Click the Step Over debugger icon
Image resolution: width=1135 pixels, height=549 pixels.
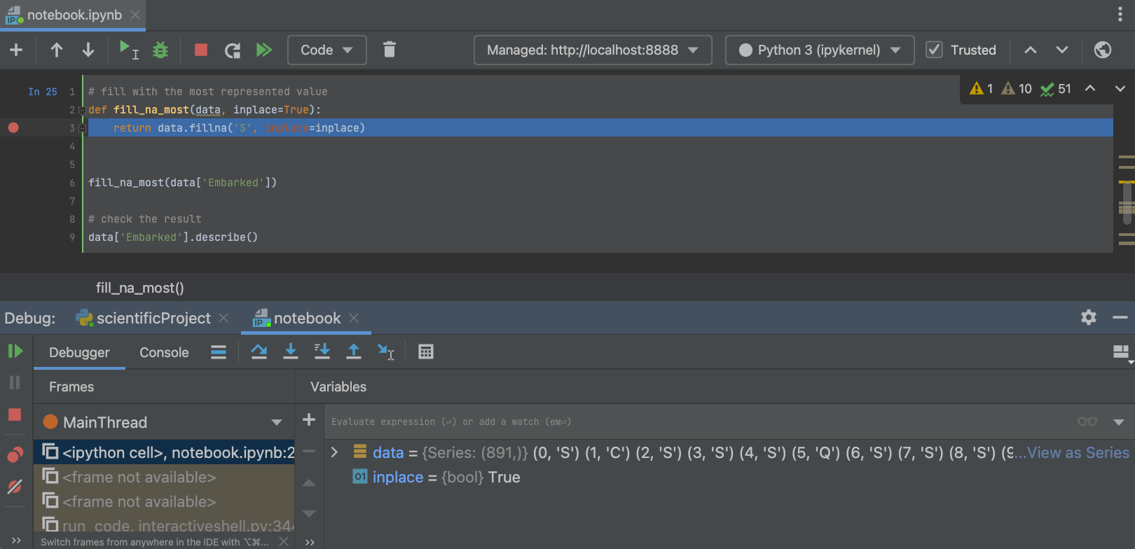tap(259, 352)
